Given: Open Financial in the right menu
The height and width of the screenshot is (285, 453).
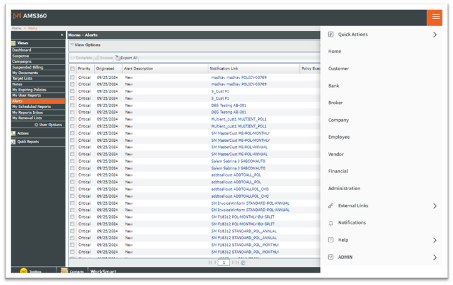Looking at the screenshot, I should click(338, 171).
